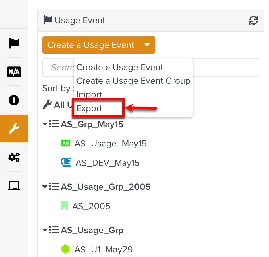
Task: Open the gears settings sidebar icon
Action: [x=14, y=157]
